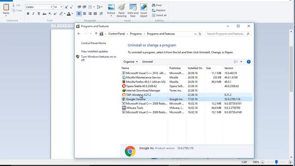Open Turn Windows features on or off
295x166 pixels.
[x=99, y=59]
